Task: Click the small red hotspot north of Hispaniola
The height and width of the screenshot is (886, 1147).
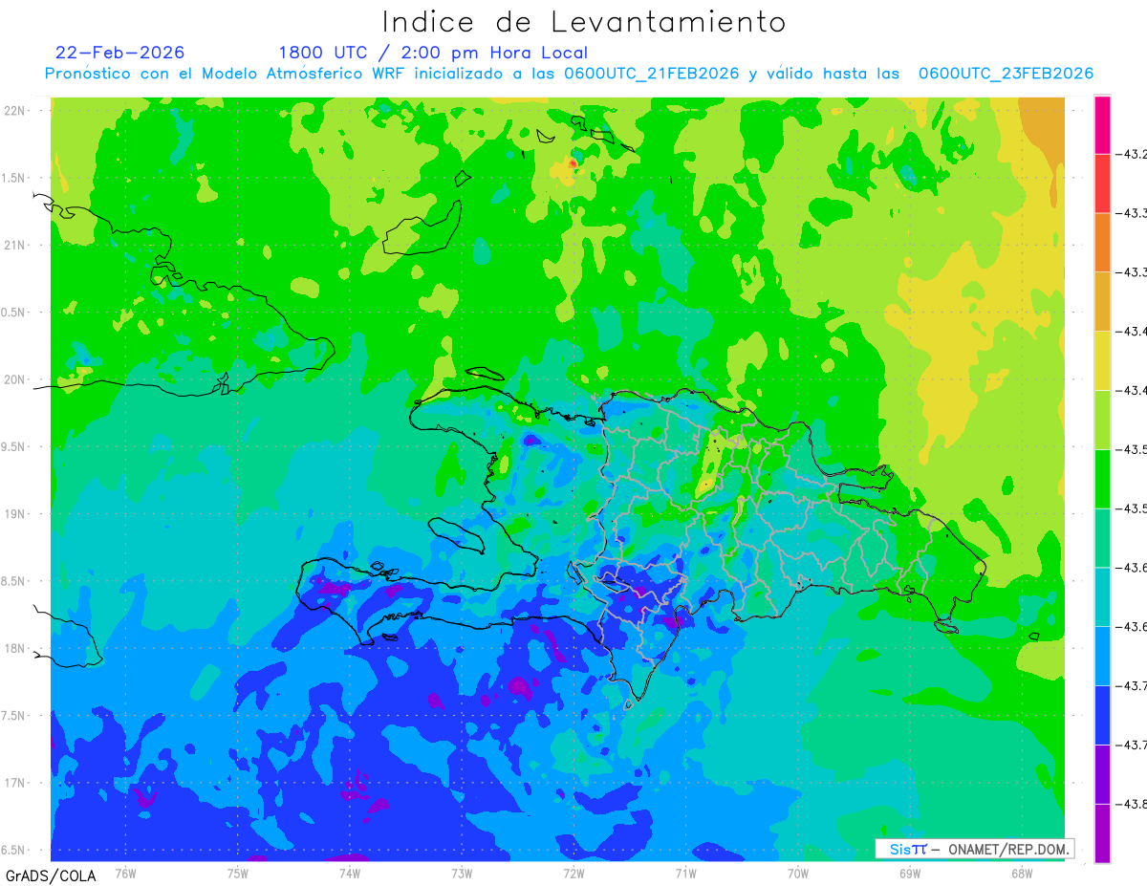Action: [x=573, y=164]
